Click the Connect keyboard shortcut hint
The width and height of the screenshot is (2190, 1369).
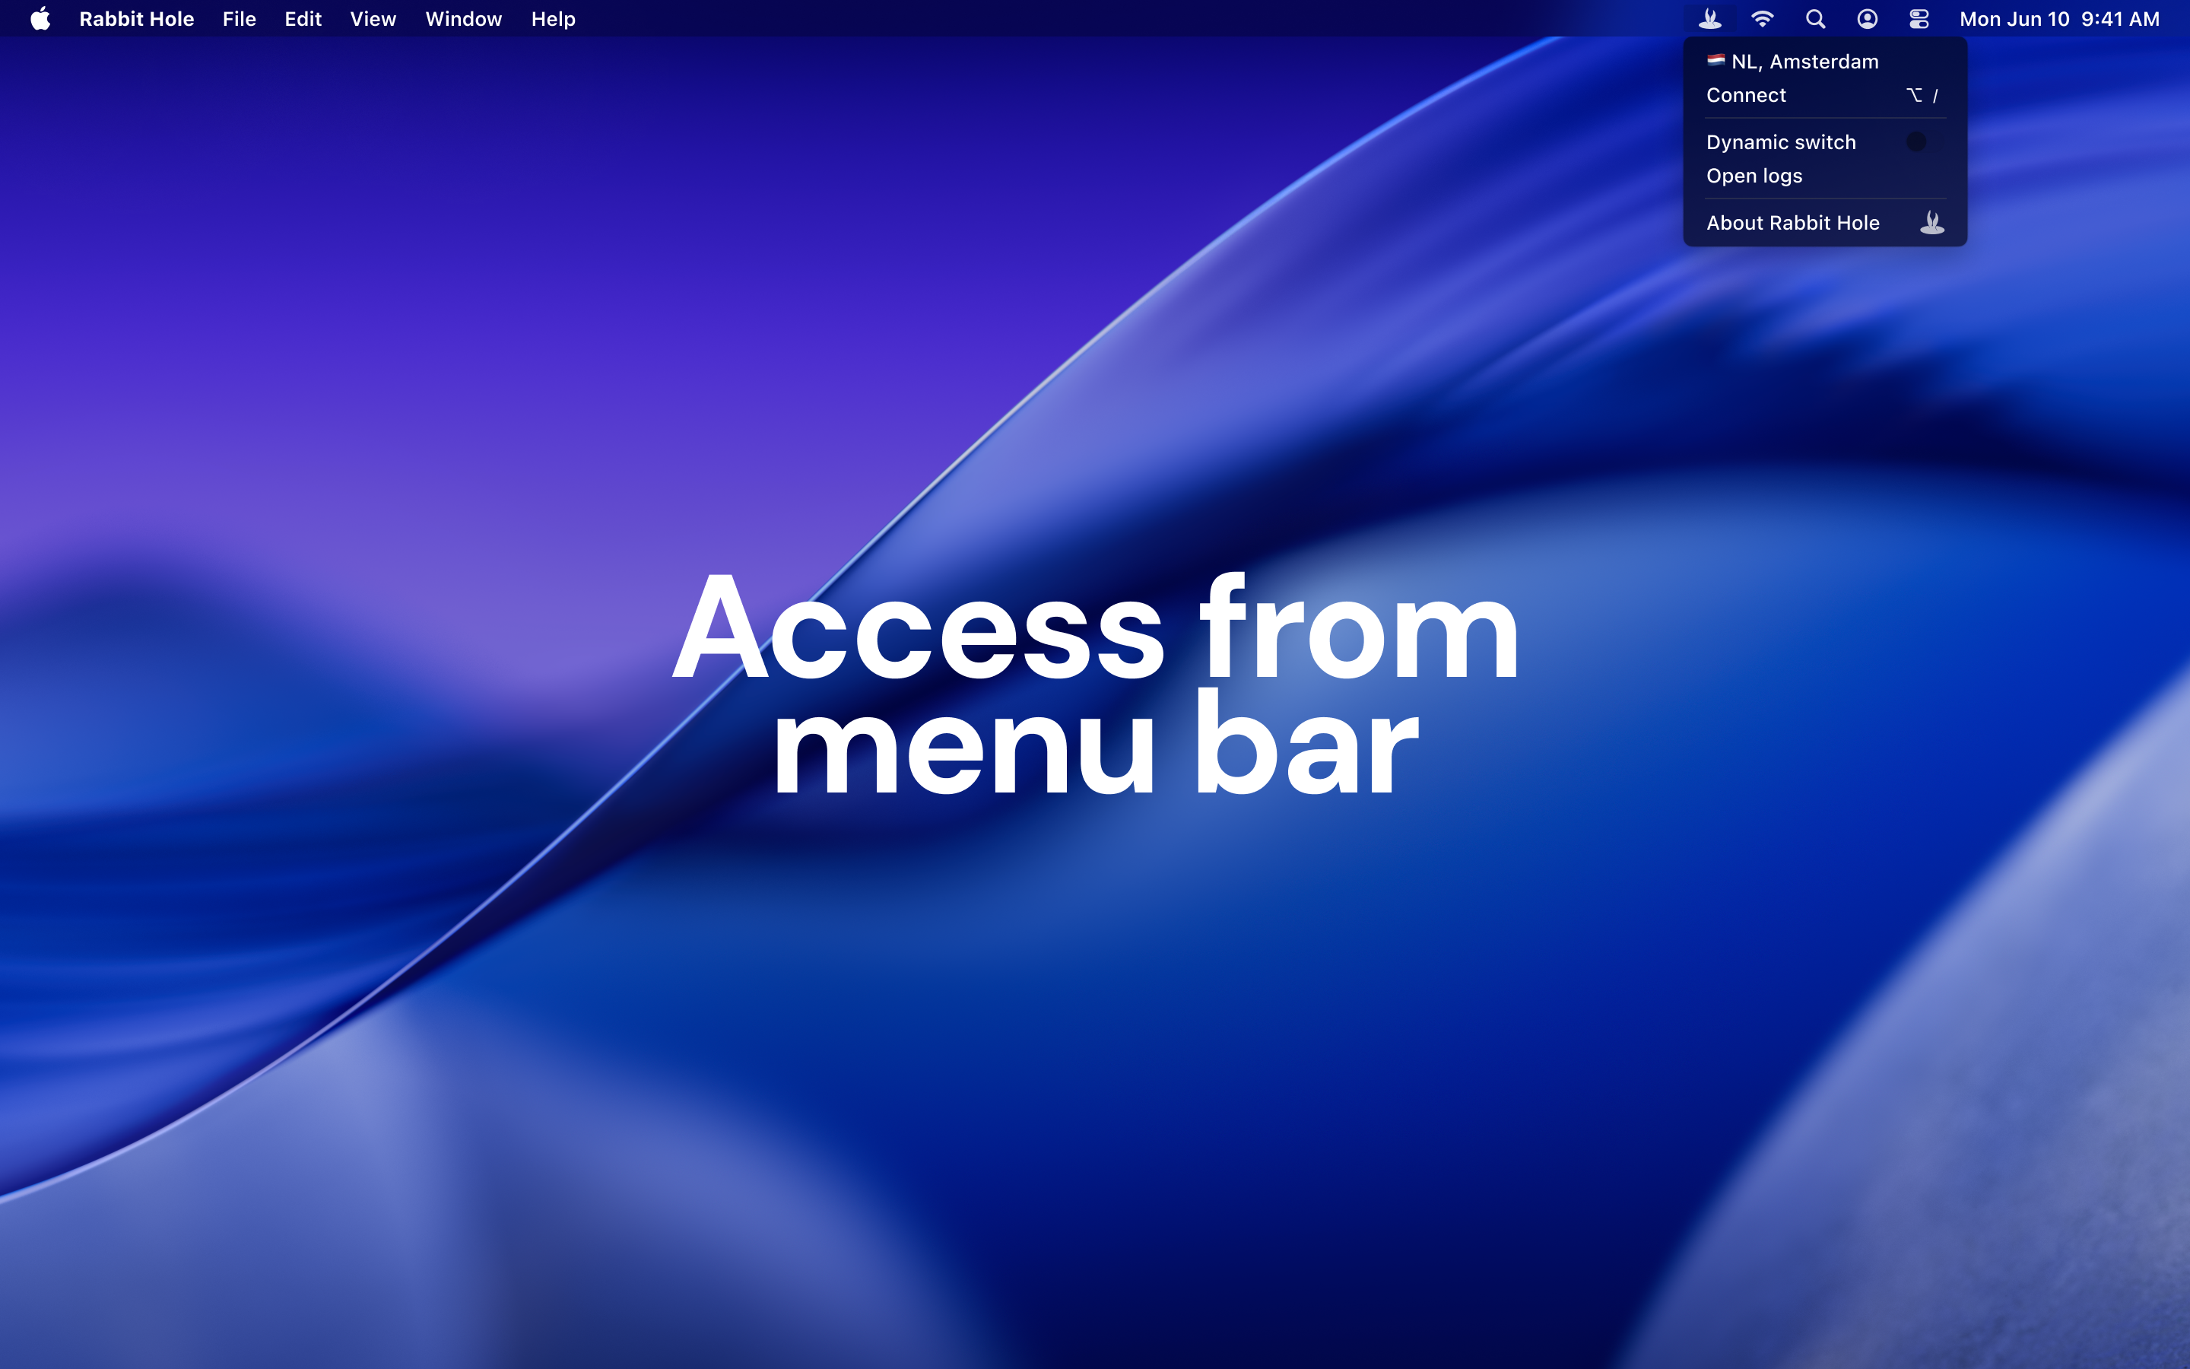pos(1922,95)
